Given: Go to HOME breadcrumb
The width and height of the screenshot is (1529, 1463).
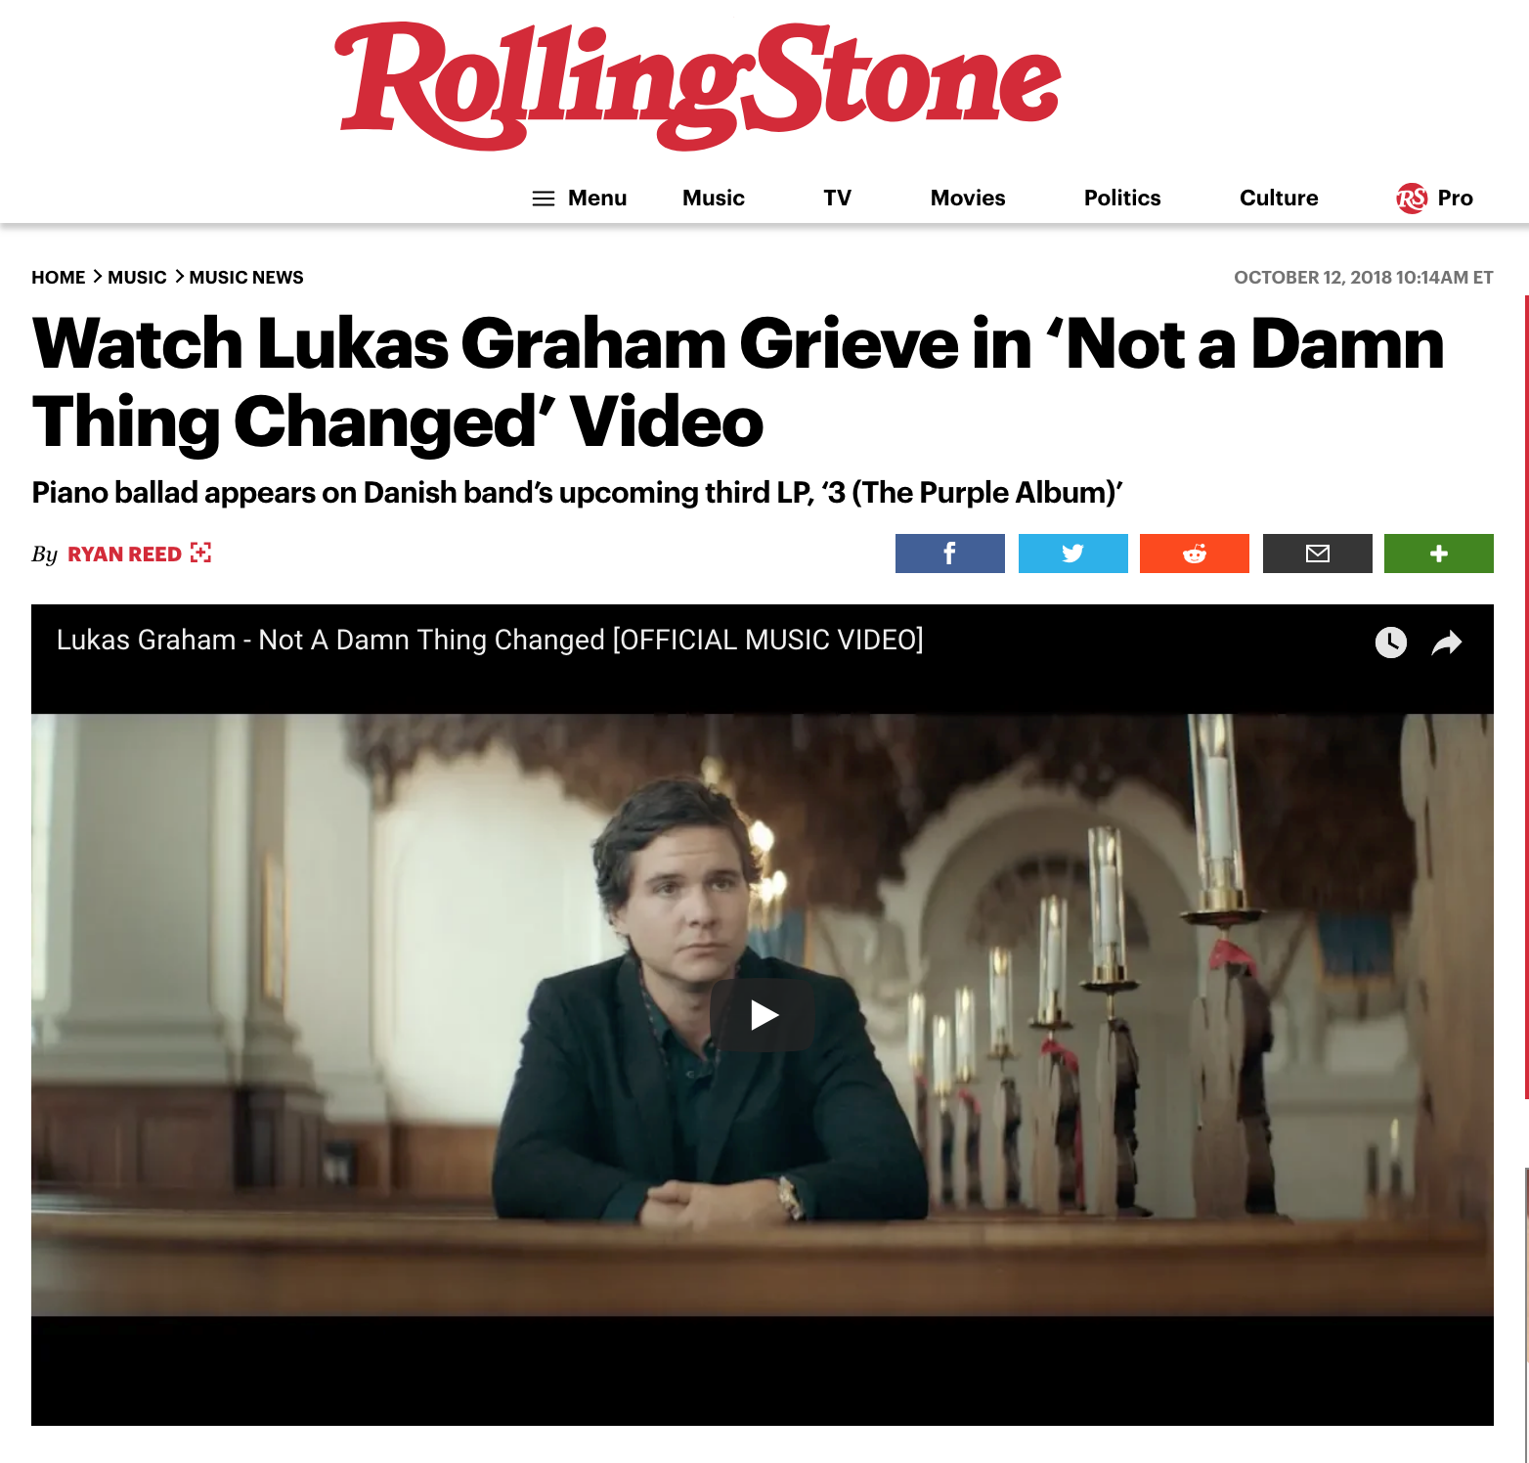Looking at the screenshot, I should 59,278.
